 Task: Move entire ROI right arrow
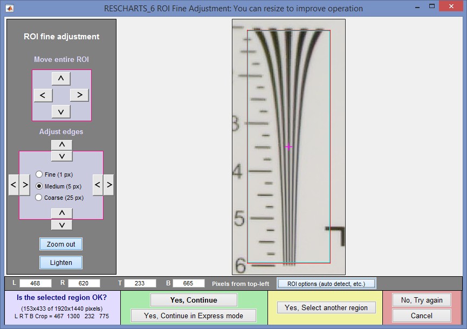point(79,95)
